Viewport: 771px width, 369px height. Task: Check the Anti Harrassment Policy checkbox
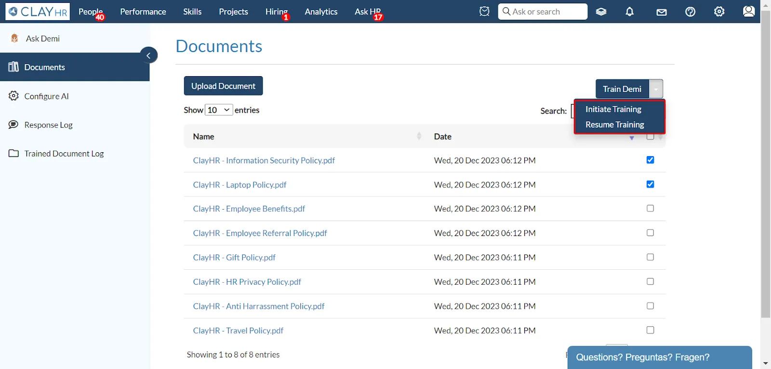point(650,305)
